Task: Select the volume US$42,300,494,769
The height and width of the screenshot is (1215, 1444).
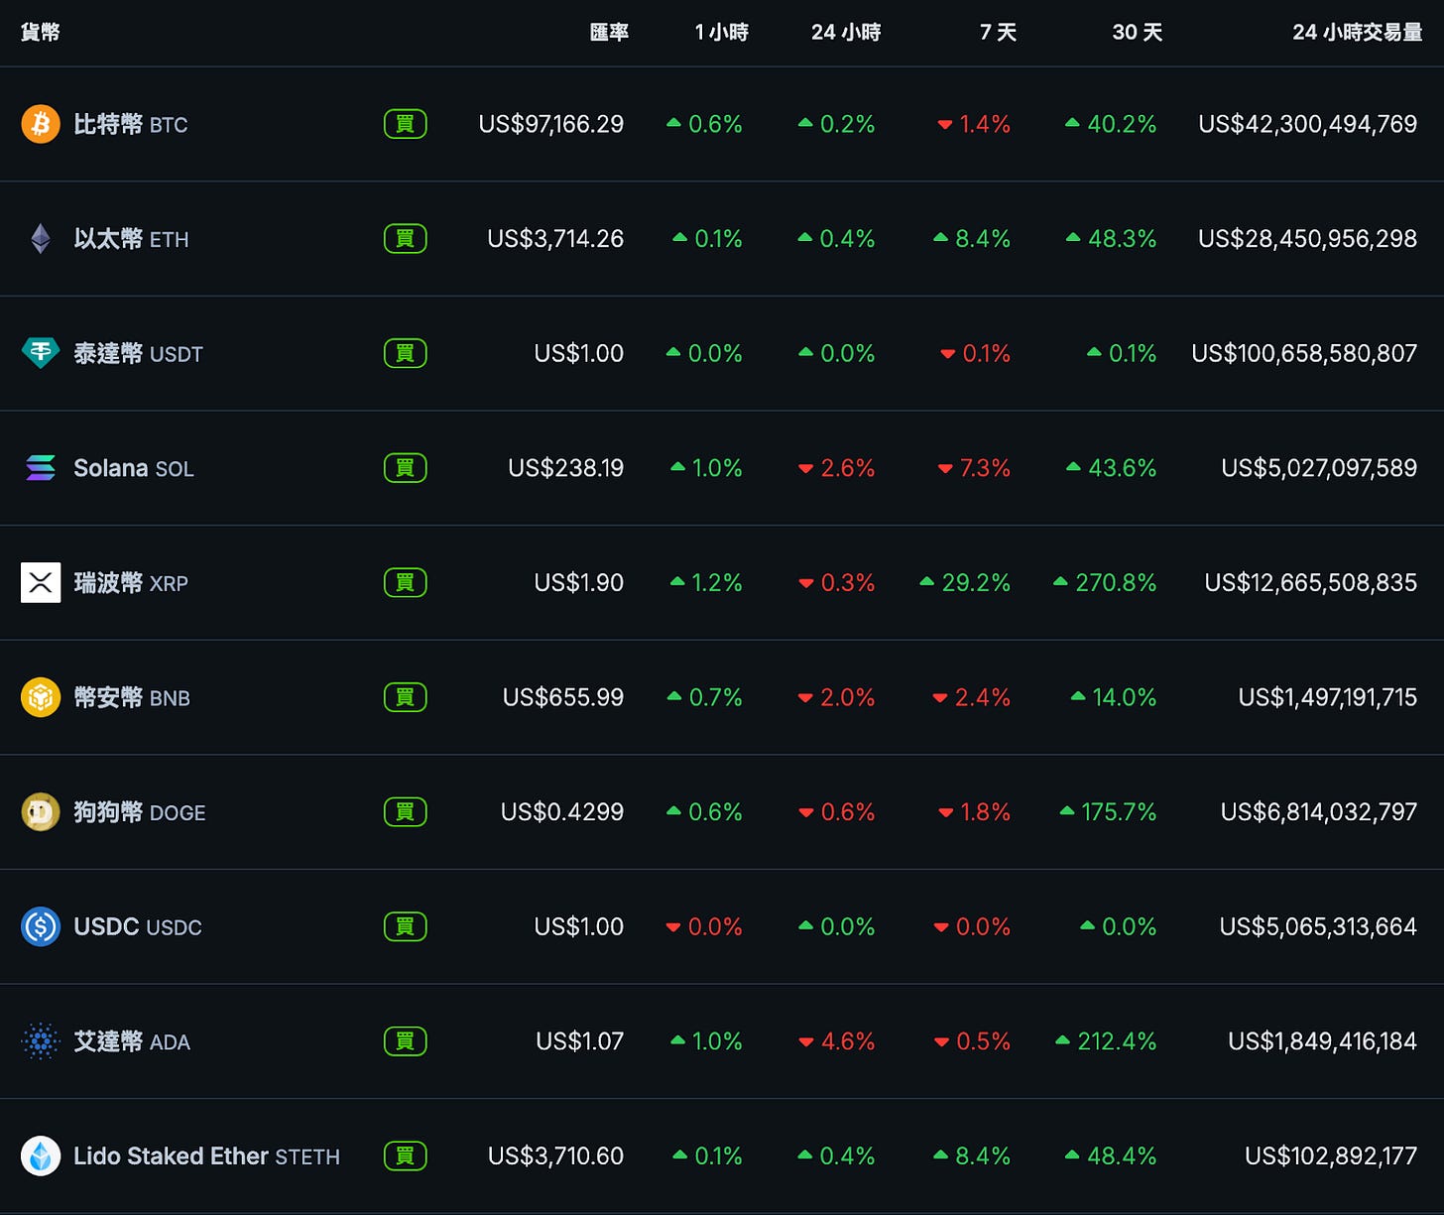Action: 1308,124
